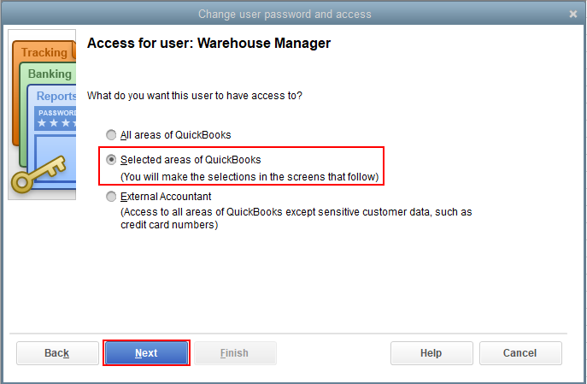Click the 'You will make the selections' note

tap(249, 177)
